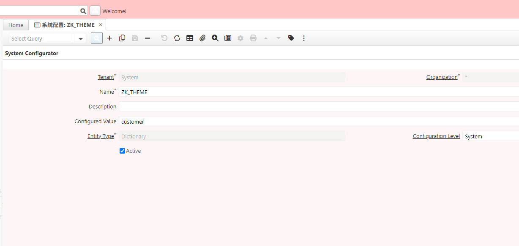Click the Zoom Across magnifier-plus icon
Viewport: 519px width, 246px height.
click(215, 38)
